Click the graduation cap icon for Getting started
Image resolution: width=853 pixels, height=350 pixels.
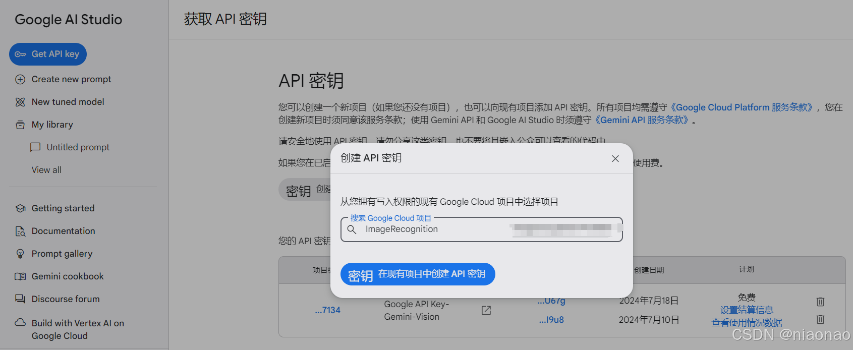(x=20, y=208)
